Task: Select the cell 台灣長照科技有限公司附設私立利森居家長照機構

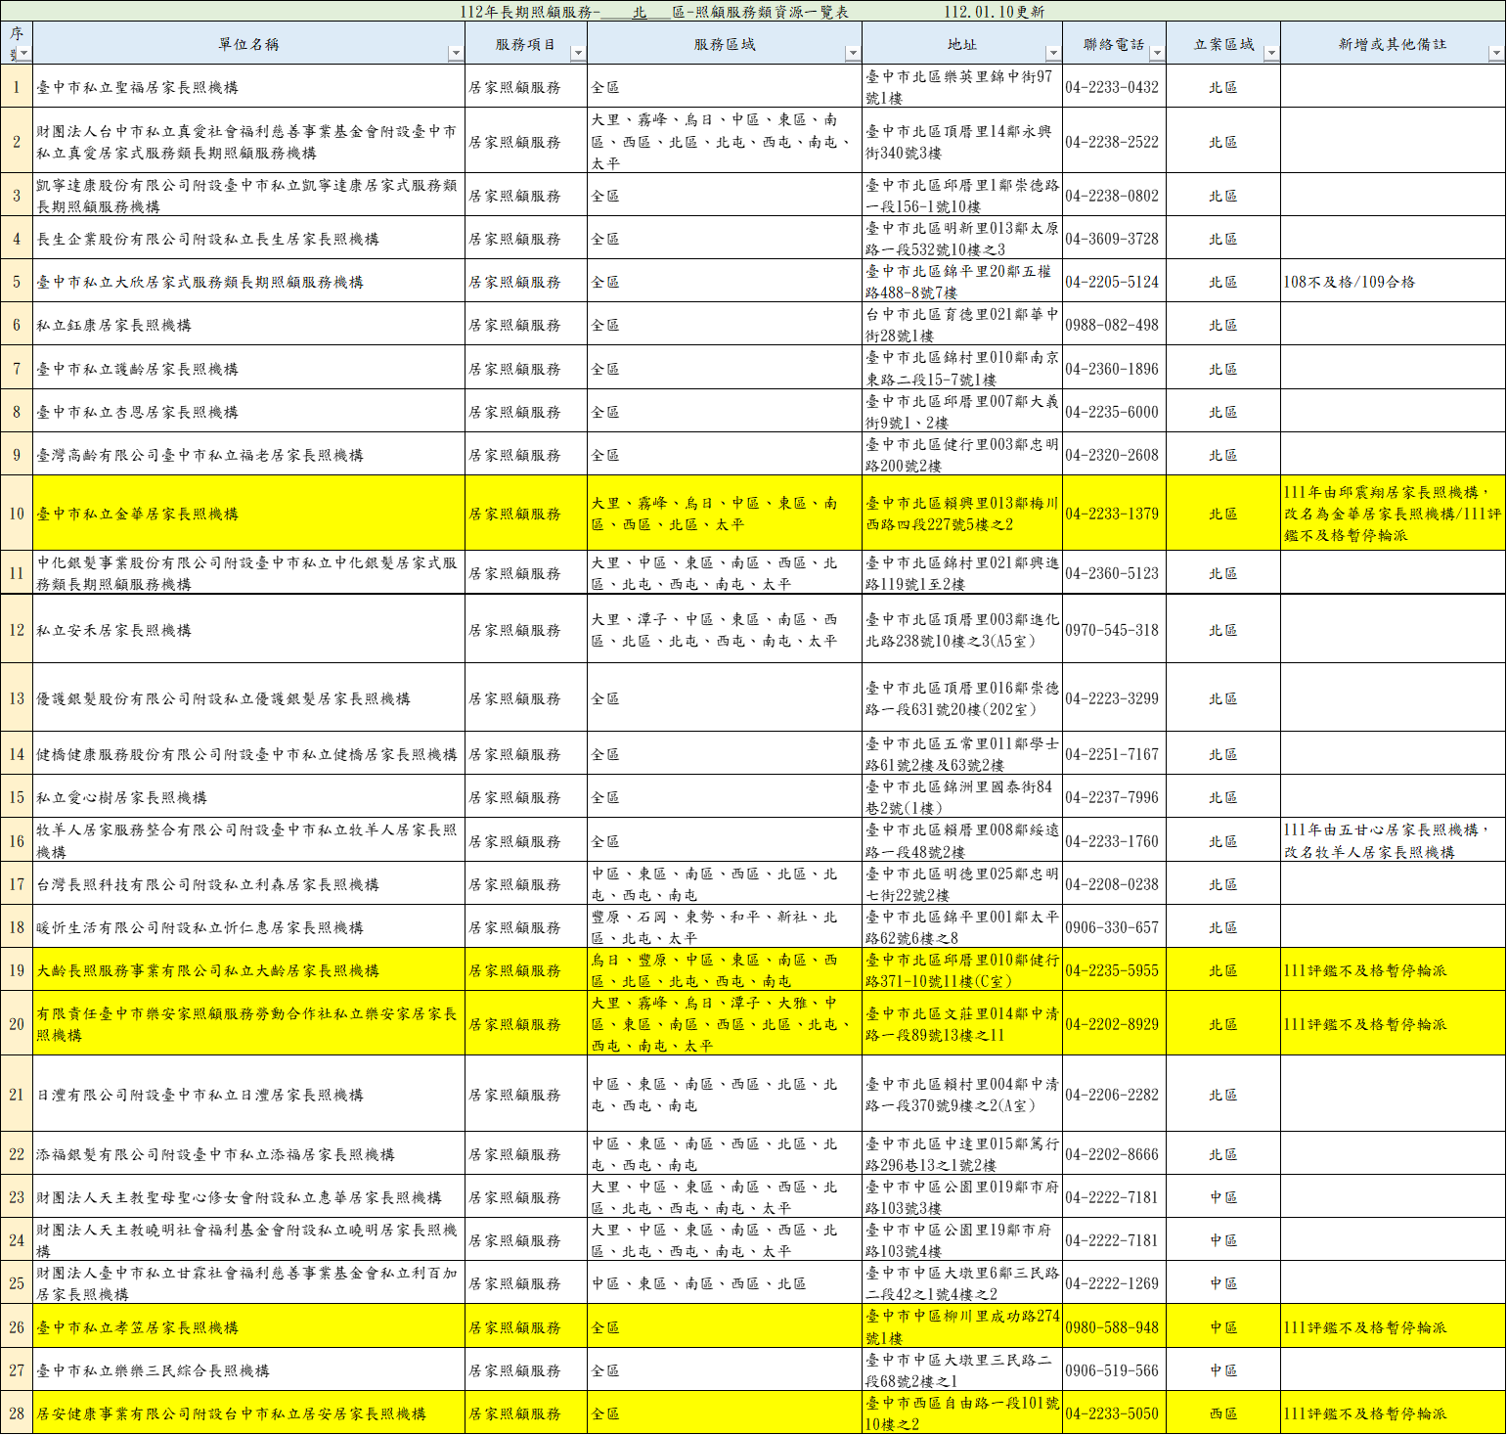Action: click(x=248, y=884)
